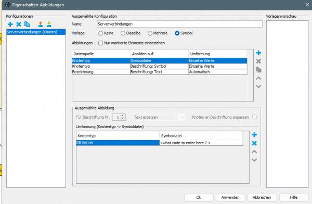312x204 pixels.
Task: Click the Symboldatei cell for DB Server
Action: 201,143
